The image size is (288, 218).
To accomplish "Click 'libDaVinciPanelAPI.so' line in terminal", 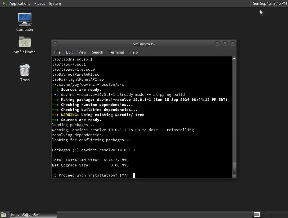I will (x=75, y=75).
